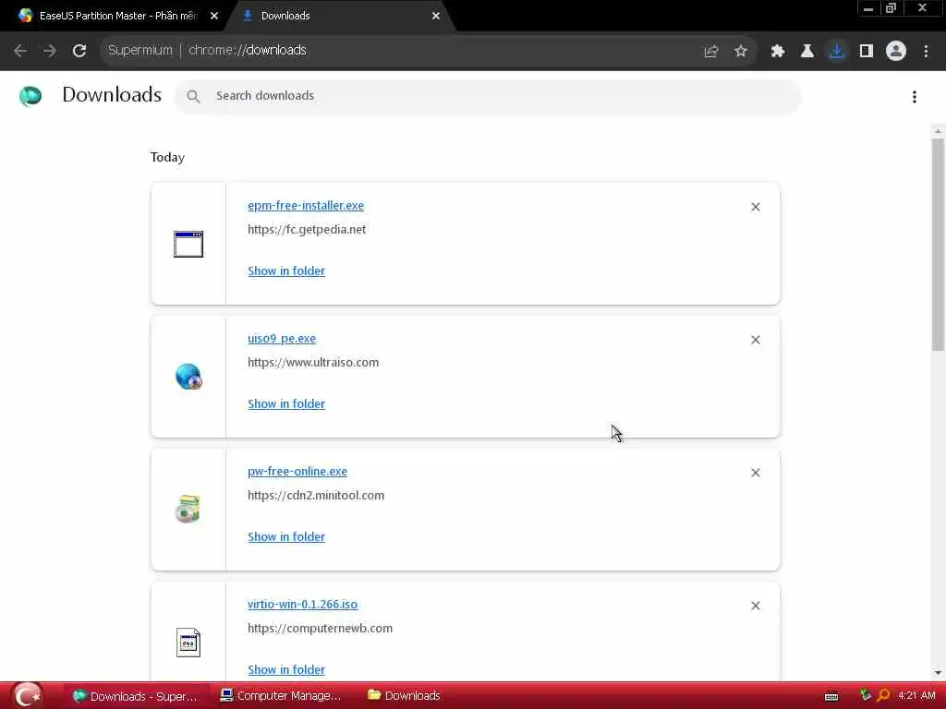This screenshot has width=946, height=709.
Task: Click the https://fc.getpedia.net source text
Action: pyautogui.click(x=307, y=229)
